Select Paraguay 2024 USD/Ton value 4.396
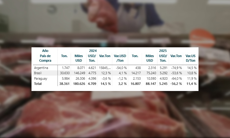This screenshot has width=230, height=138. (x=92, y=78)
